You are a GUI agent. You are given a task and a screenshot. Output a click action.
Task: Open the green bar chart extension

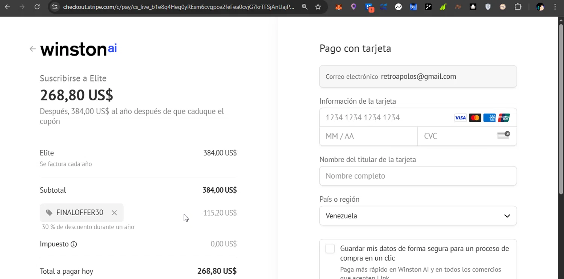(443, 7)
